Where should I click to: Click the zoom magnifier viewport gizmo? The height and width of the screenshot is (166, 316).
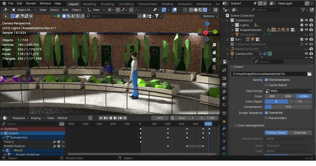pyautogui.click(x=214, y=45)
